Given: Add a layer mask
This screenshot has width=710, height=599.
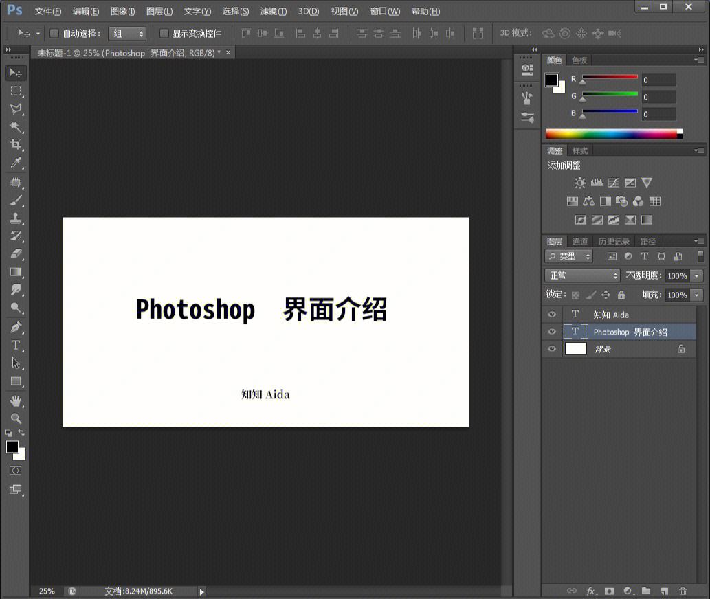Looking at the screenshot, I should 610,591.
